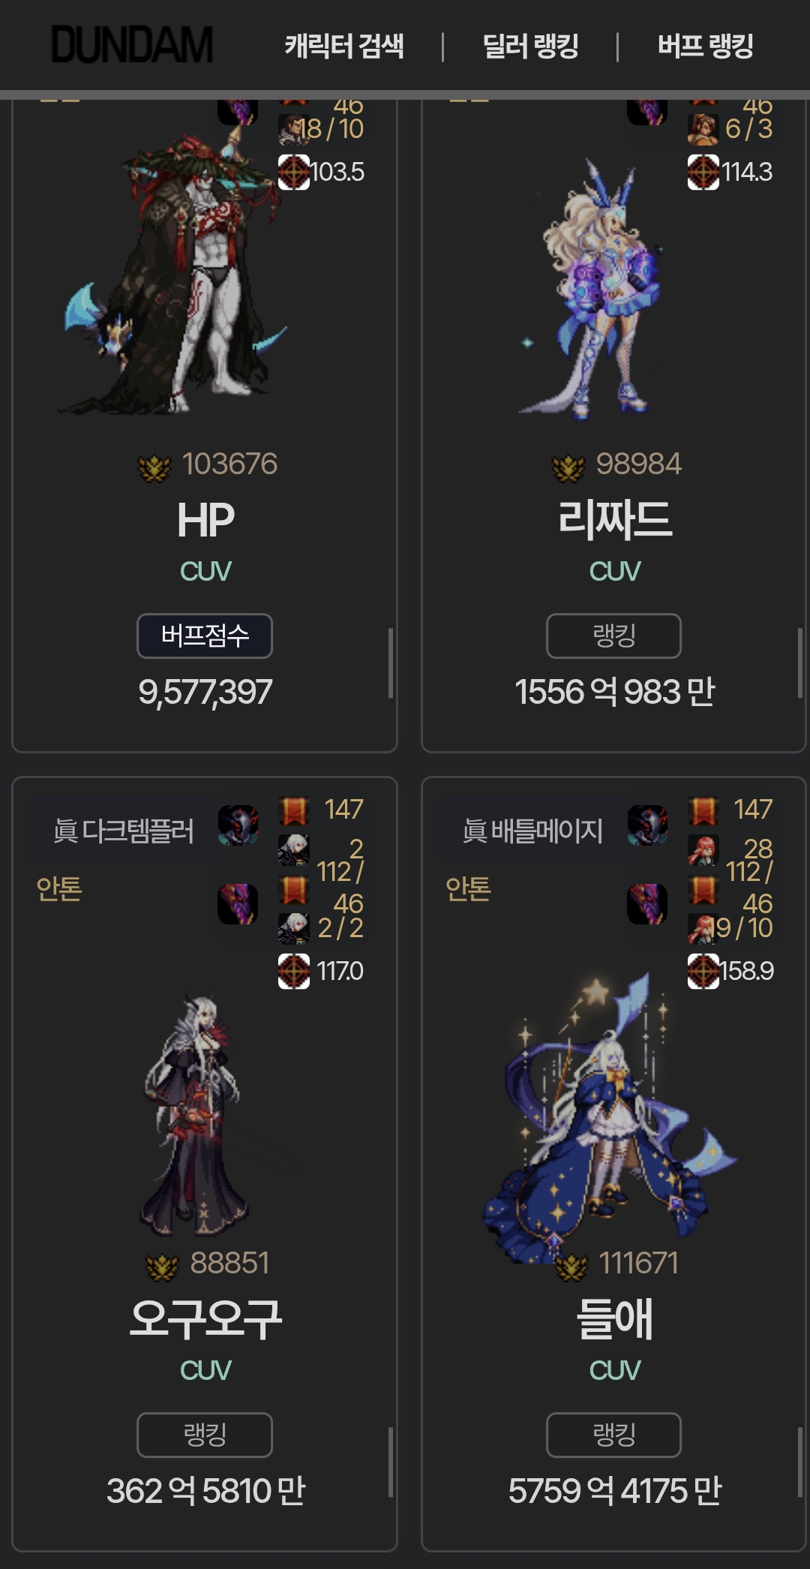Open 딜러 랭킹 menu item
This screenshot has width=810, height=1569.
pyautogui.click(x=530, y=47)
